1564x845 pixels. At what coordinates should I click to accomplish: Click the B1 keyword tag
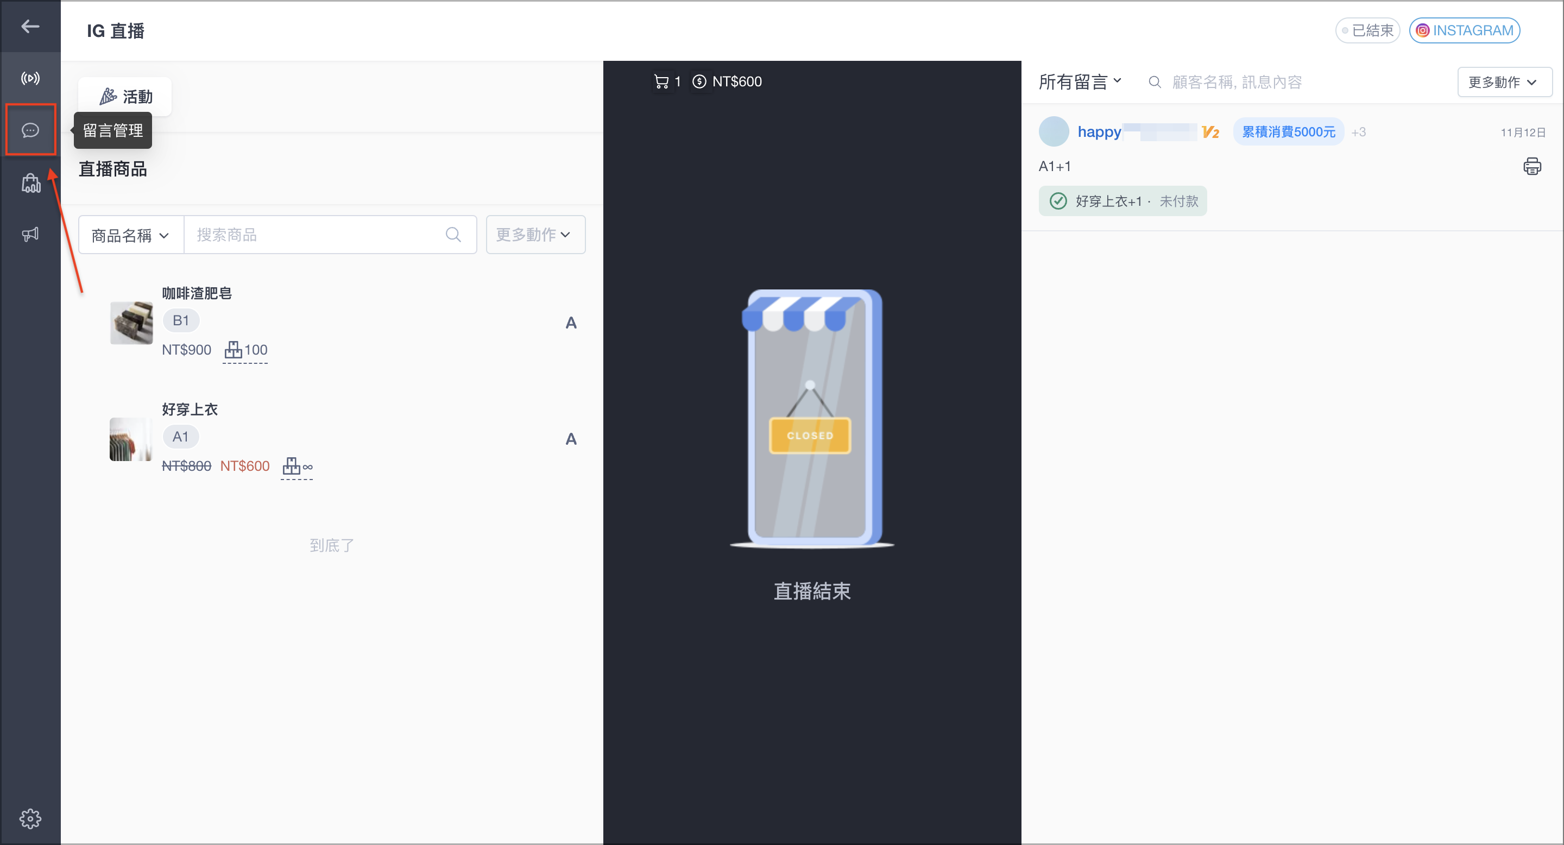tap(181, 320)
